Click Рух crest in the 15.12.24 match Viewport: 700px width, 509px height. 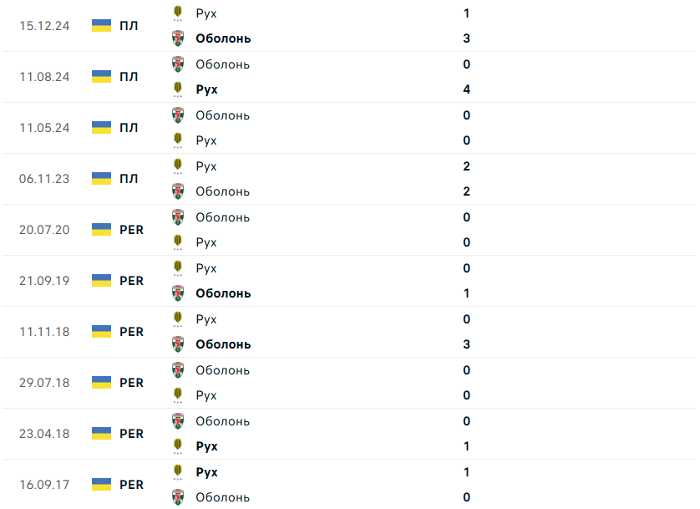[178, 13]
